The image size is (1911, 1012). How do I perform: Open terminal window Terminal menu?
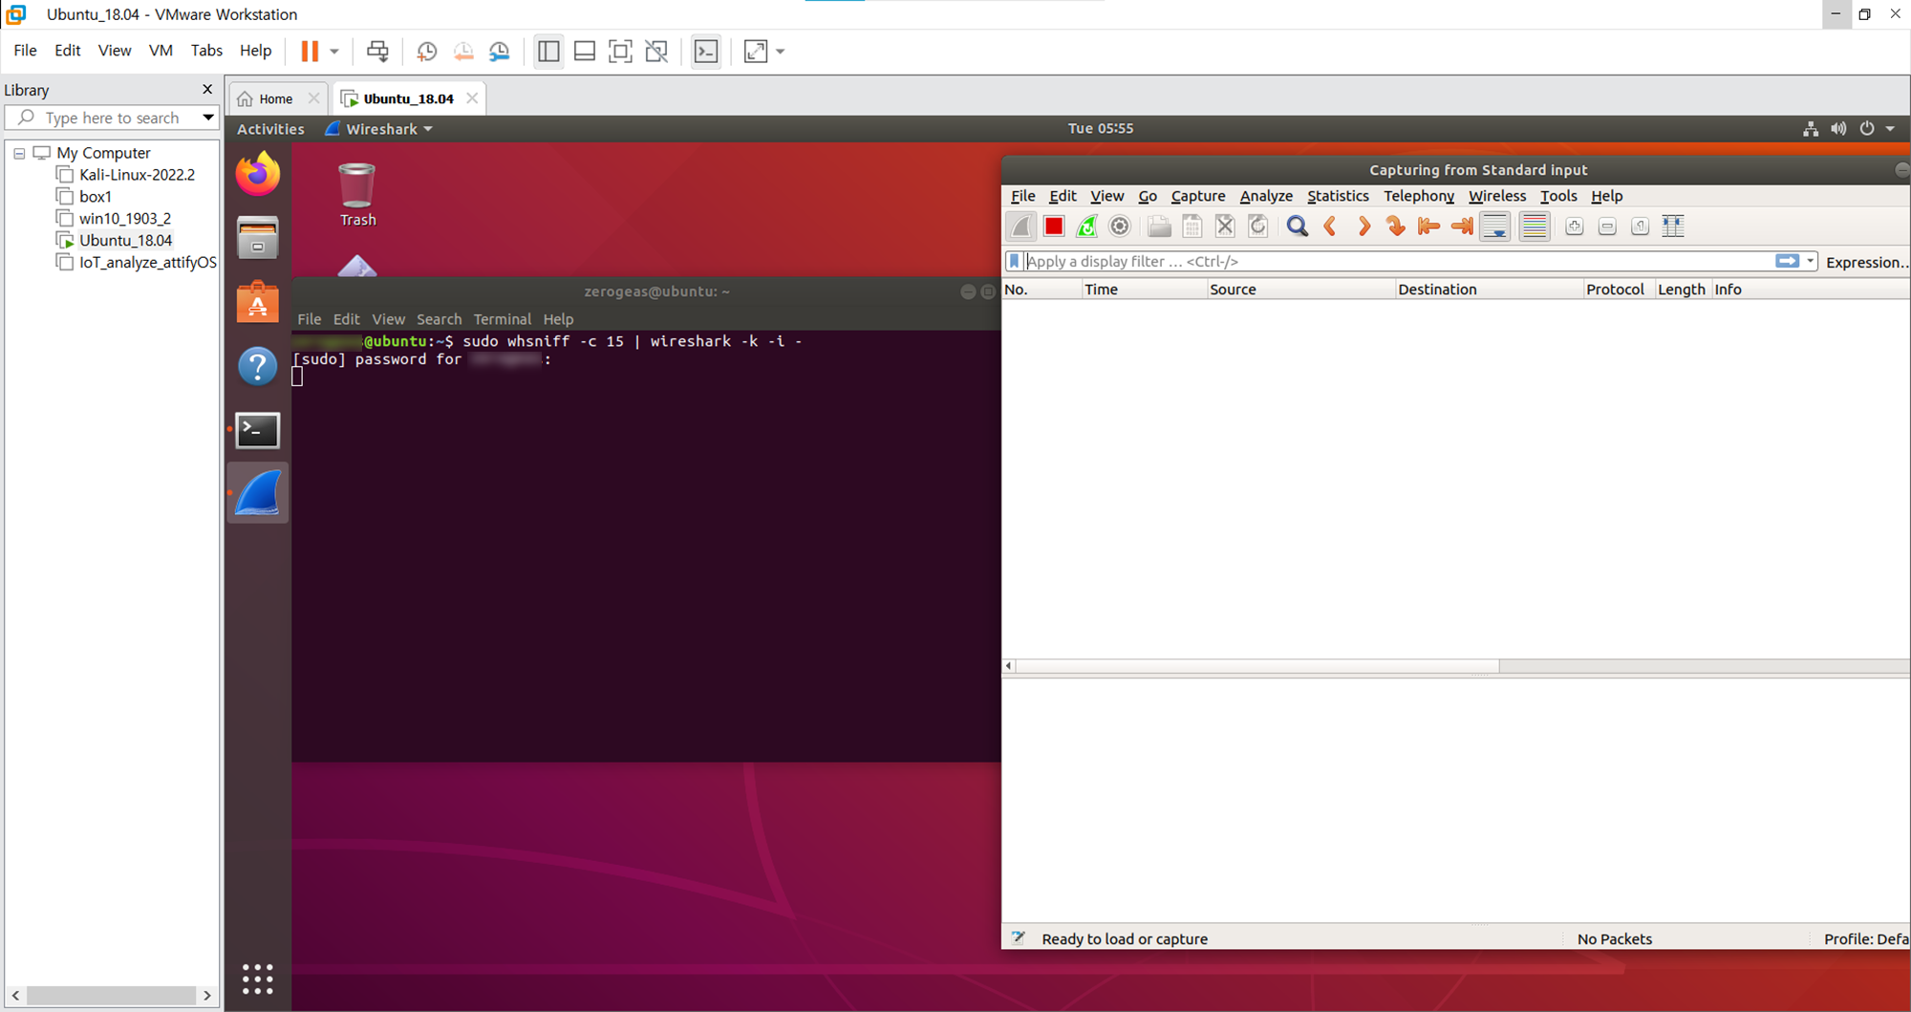click(502, 319)
